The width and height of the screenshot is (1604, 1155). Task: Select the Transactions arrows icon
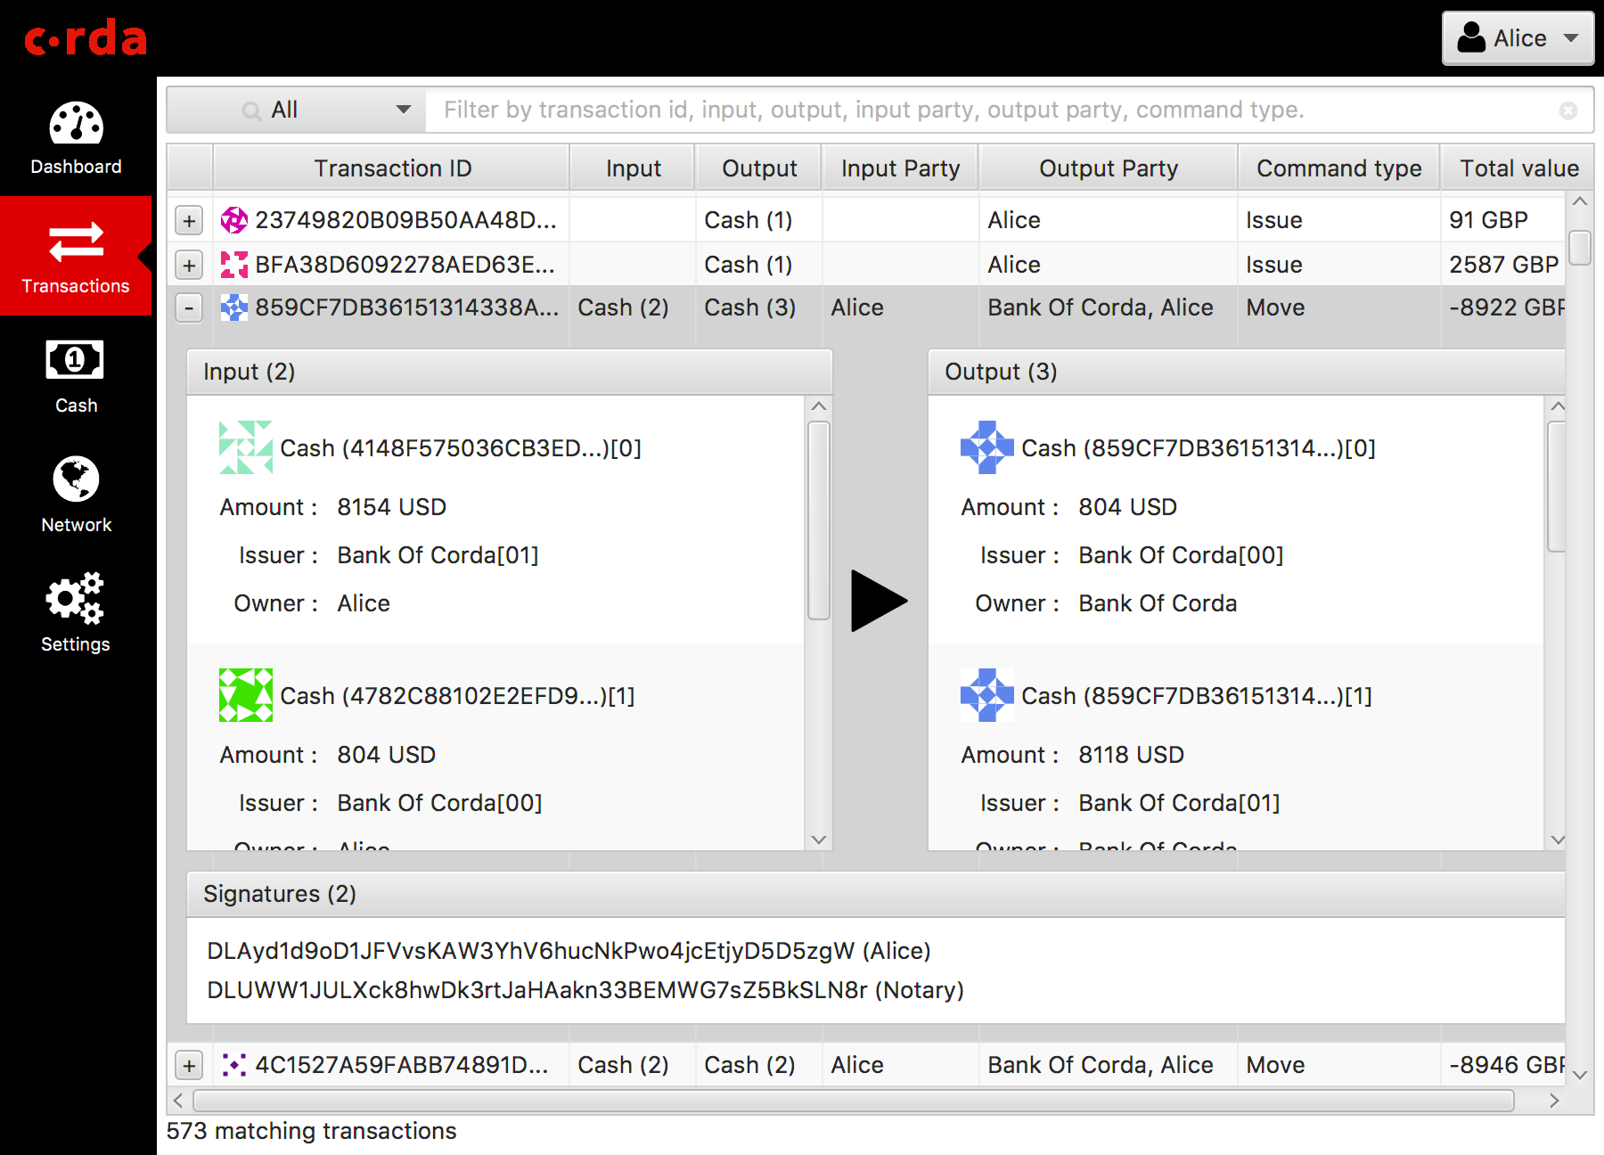[76, 242]
